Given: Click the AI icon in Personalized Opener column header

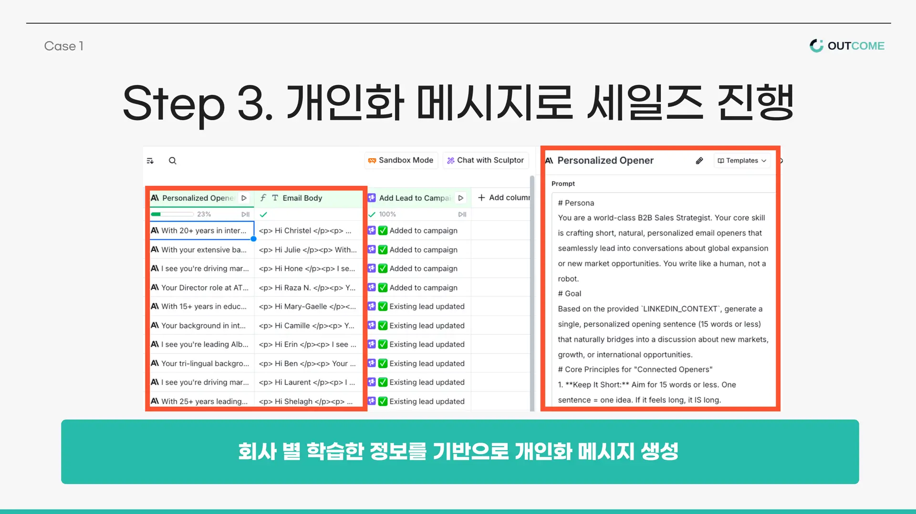Looking at the screenshot, I should pyautogui.click(x=155, y=198).
